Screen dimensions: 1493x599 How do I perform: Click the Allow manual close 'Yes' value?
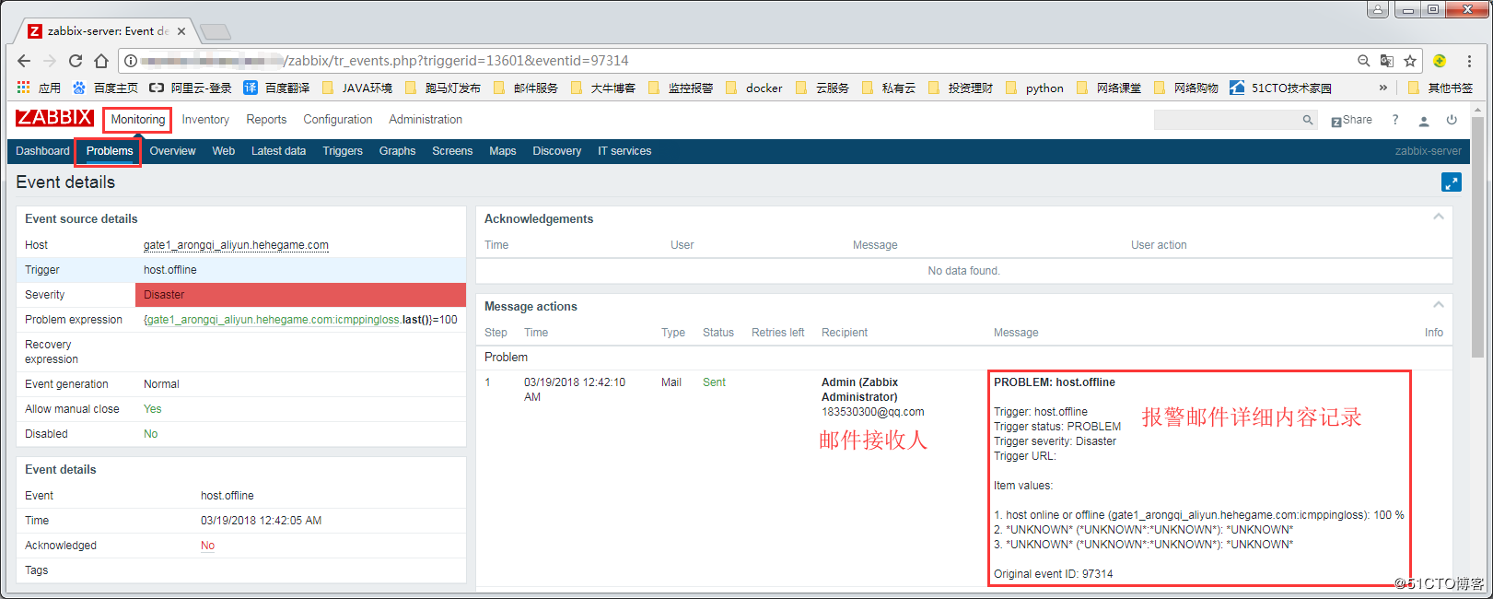(x=152, y=409)
